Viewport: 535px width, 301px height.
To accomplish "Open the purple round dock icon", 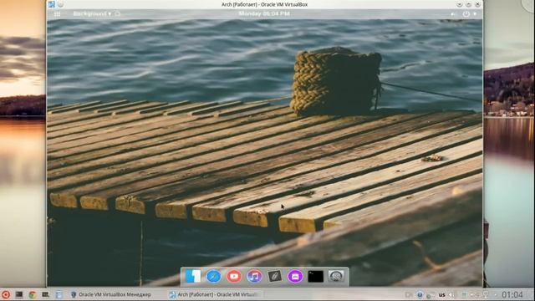I will pos(295,276).
